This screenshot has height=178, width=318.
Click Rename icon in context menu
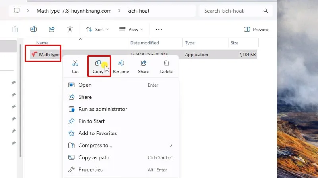[x=121, y=63]
